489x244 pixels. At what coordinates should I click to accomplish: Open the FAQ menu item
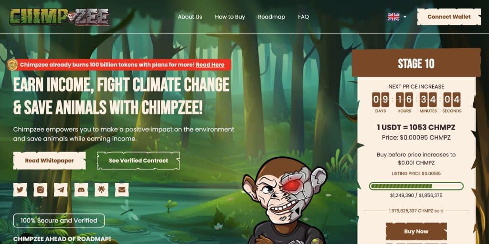(x=303, y=17)
